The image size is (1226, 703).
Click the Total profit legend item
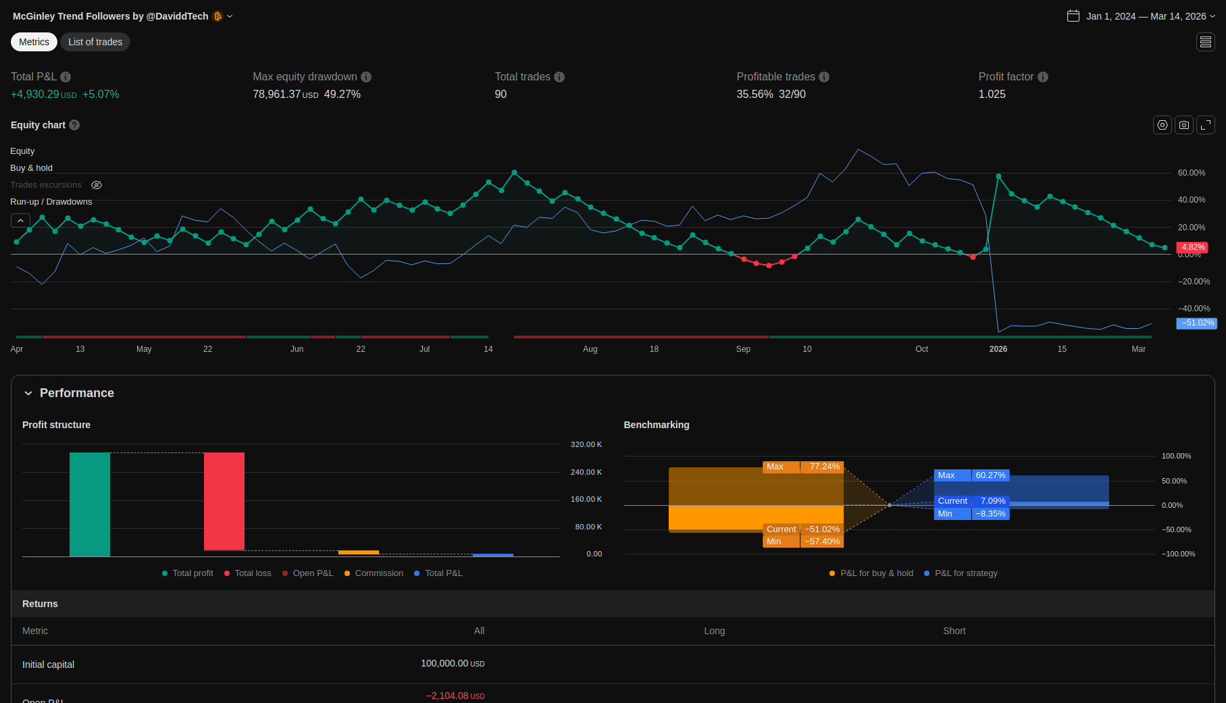pos(188,573)
